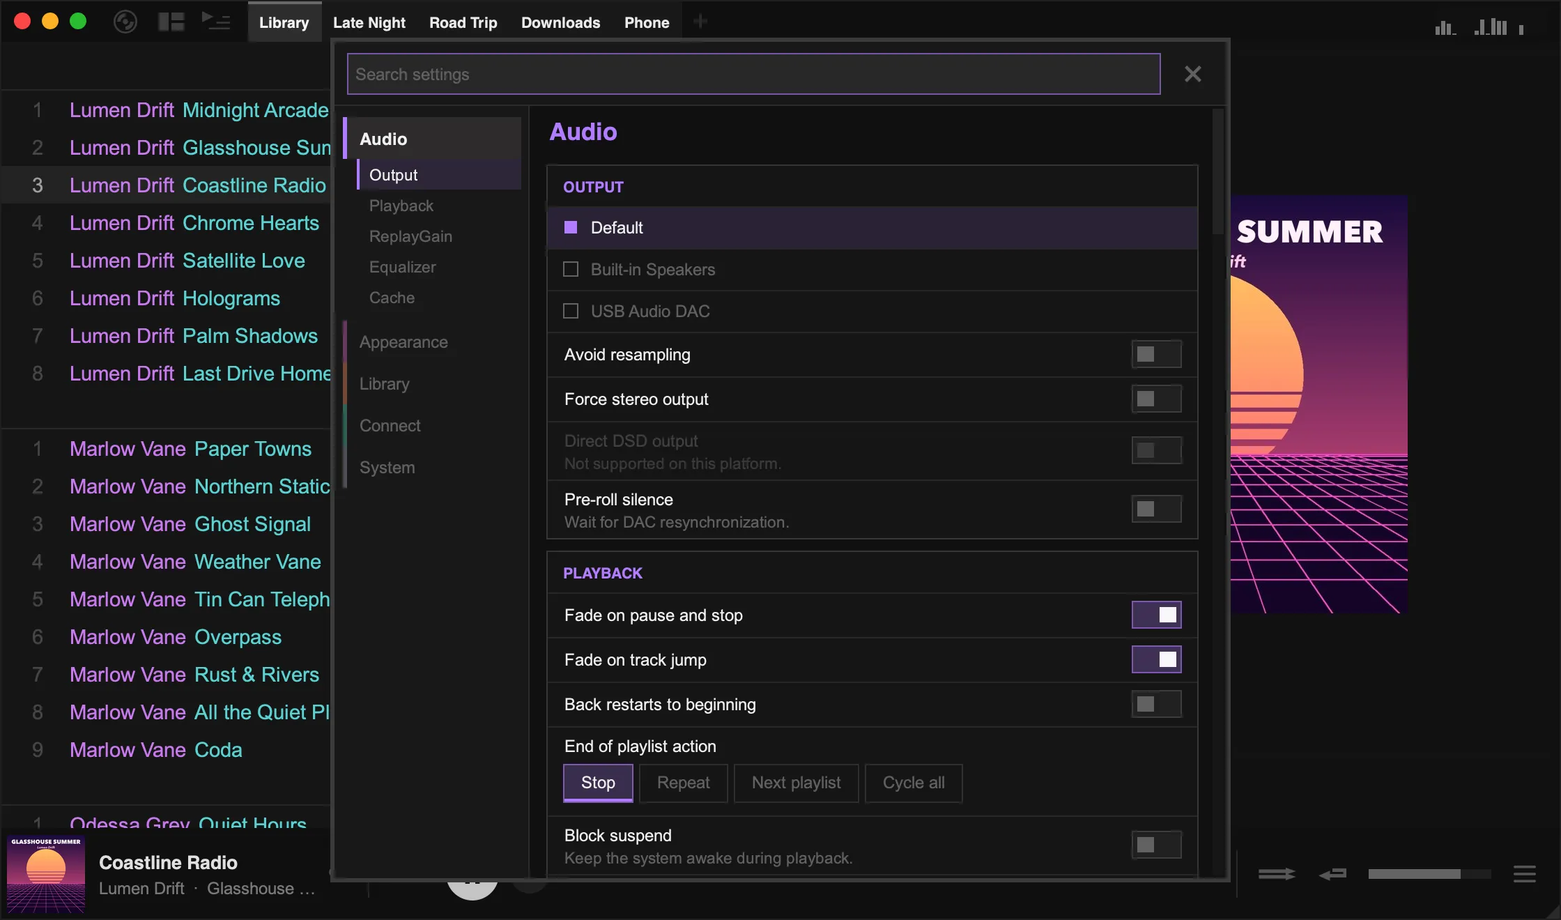The image size is (1561, 920).
Task: Toggle the repeat arrow icon in the bottom bar
Action: coord(1333,874)
